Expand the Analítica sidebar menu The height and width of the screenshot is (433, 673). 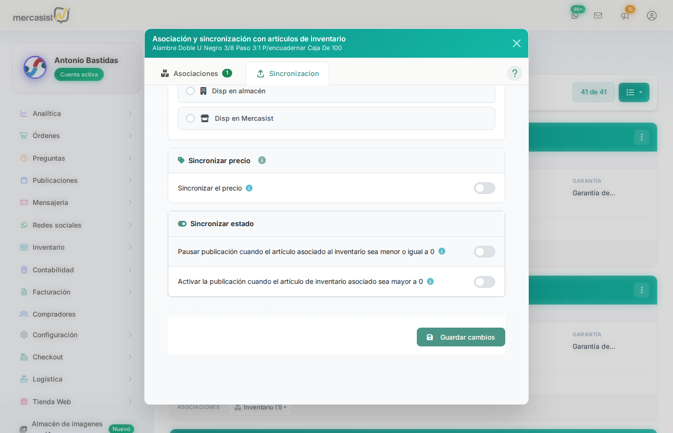pyautogui.click(x=75, y=114)
